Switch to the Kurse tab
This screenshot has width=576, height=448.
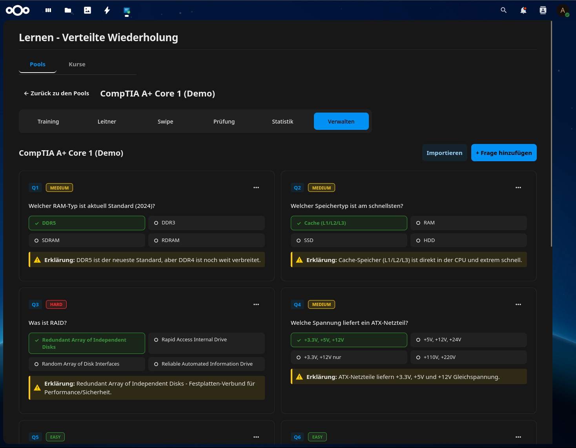click(x=77, y=64)
